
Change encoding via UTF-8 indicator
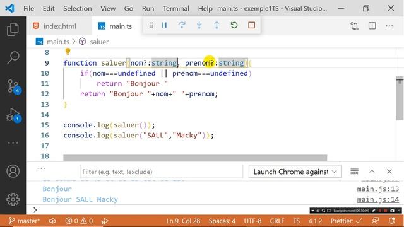[252, 221]
